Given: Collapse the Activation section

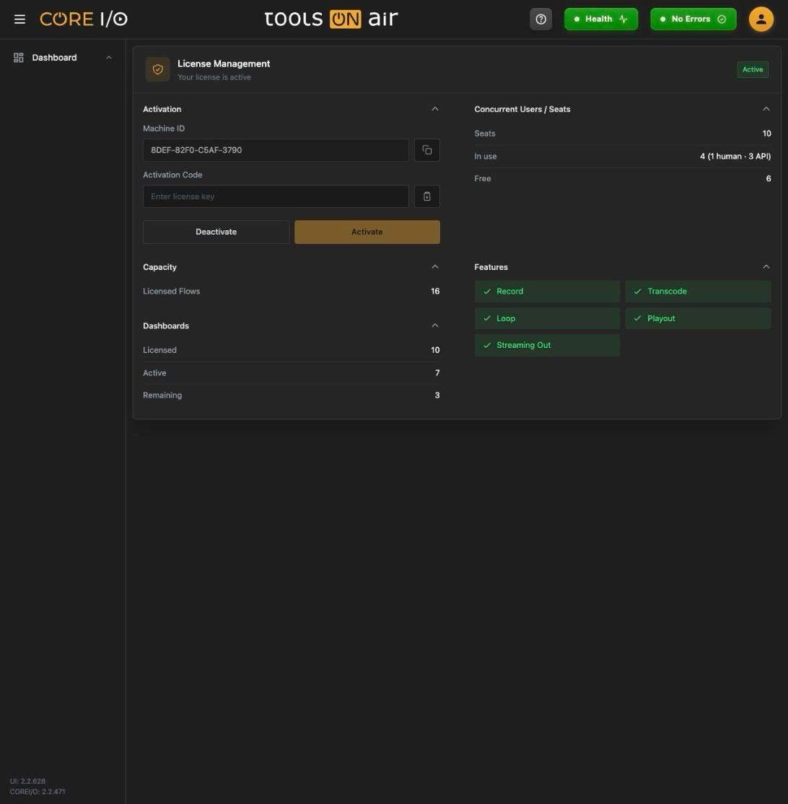Looking at the screenshot, I should point(434,109).
